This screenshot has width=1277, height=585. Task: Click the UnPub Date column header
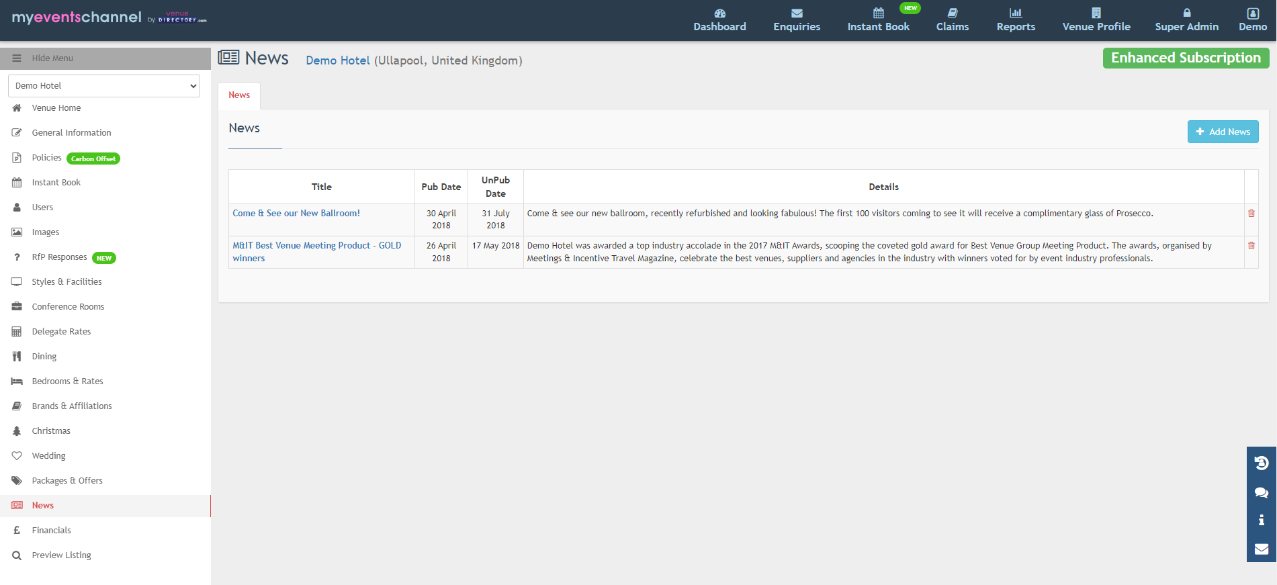(x=496, y=187)
